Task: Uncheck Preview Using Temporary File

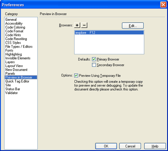Action: (76, 76)
